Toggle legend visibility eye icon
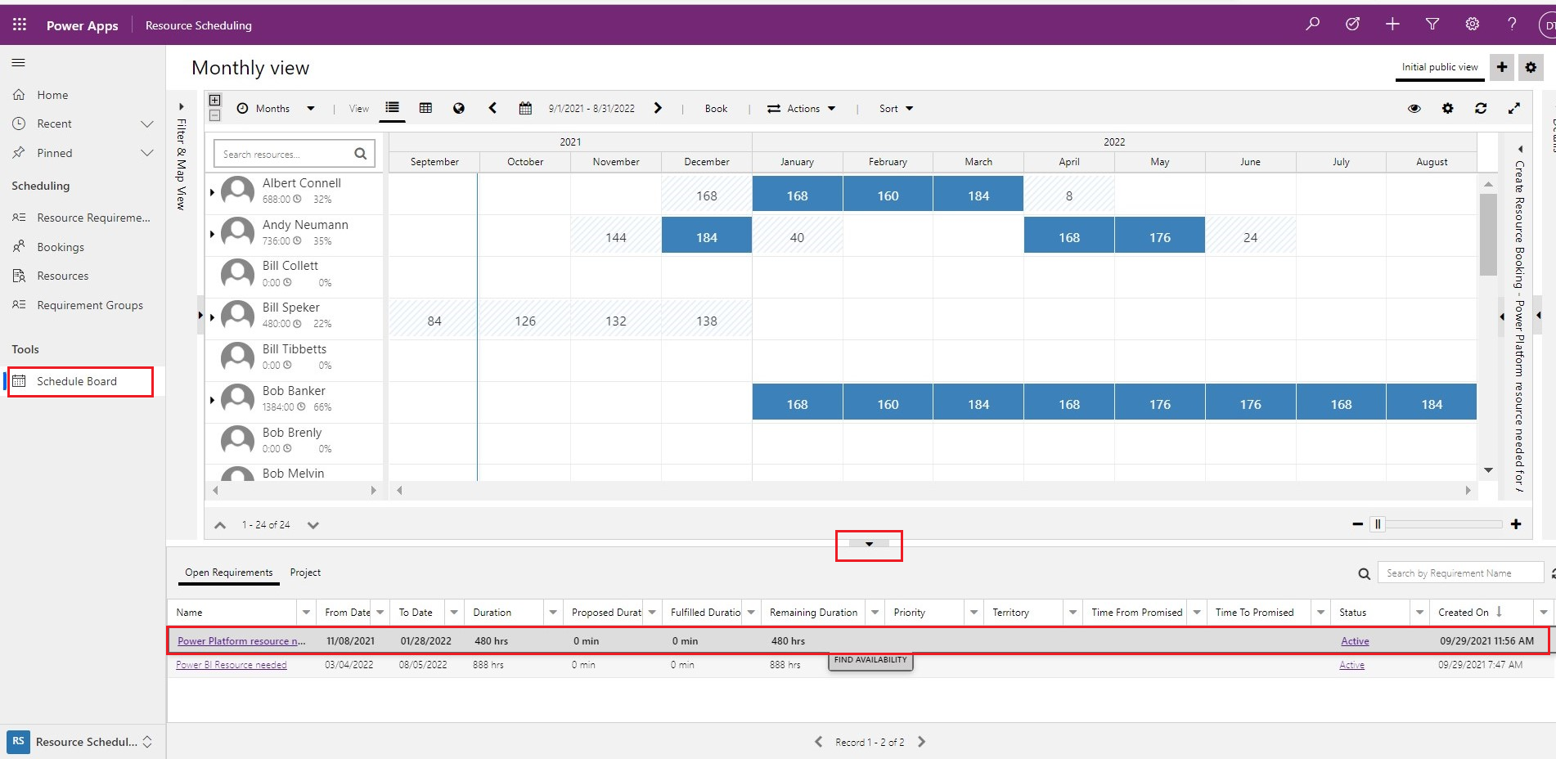The image size is (1556, 759). [x=1414, y=108]
